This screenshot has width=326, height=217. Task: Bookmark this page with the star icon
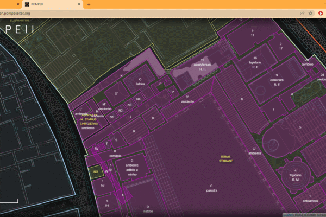[310, 12]
